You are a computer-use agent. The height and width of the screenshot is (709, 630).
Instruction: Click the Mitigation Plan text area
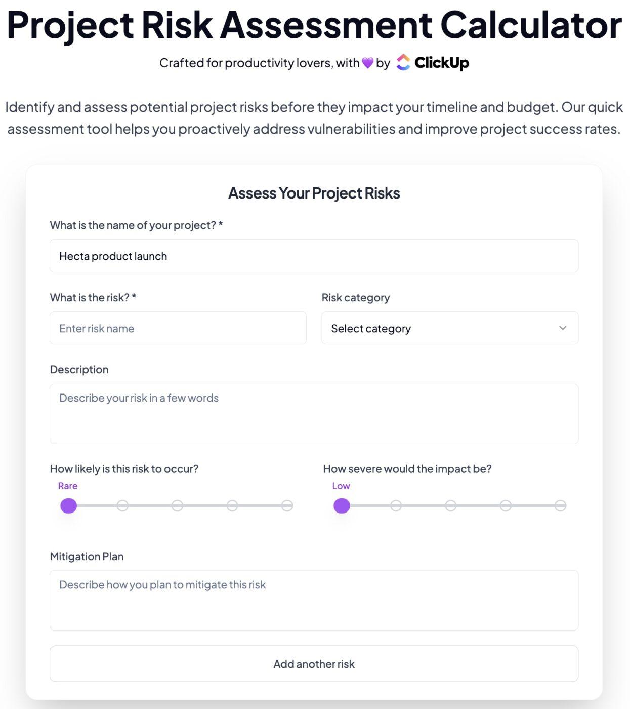tap(314, 600)
